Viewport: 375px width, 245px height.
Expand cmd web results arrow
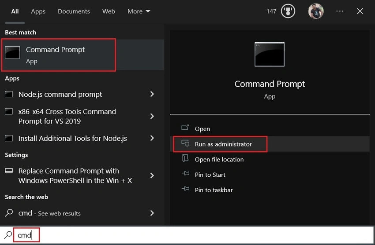[x=152, y=213]
